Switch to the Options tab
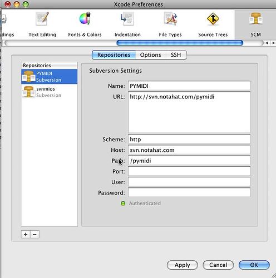 [x=150, y=55]
